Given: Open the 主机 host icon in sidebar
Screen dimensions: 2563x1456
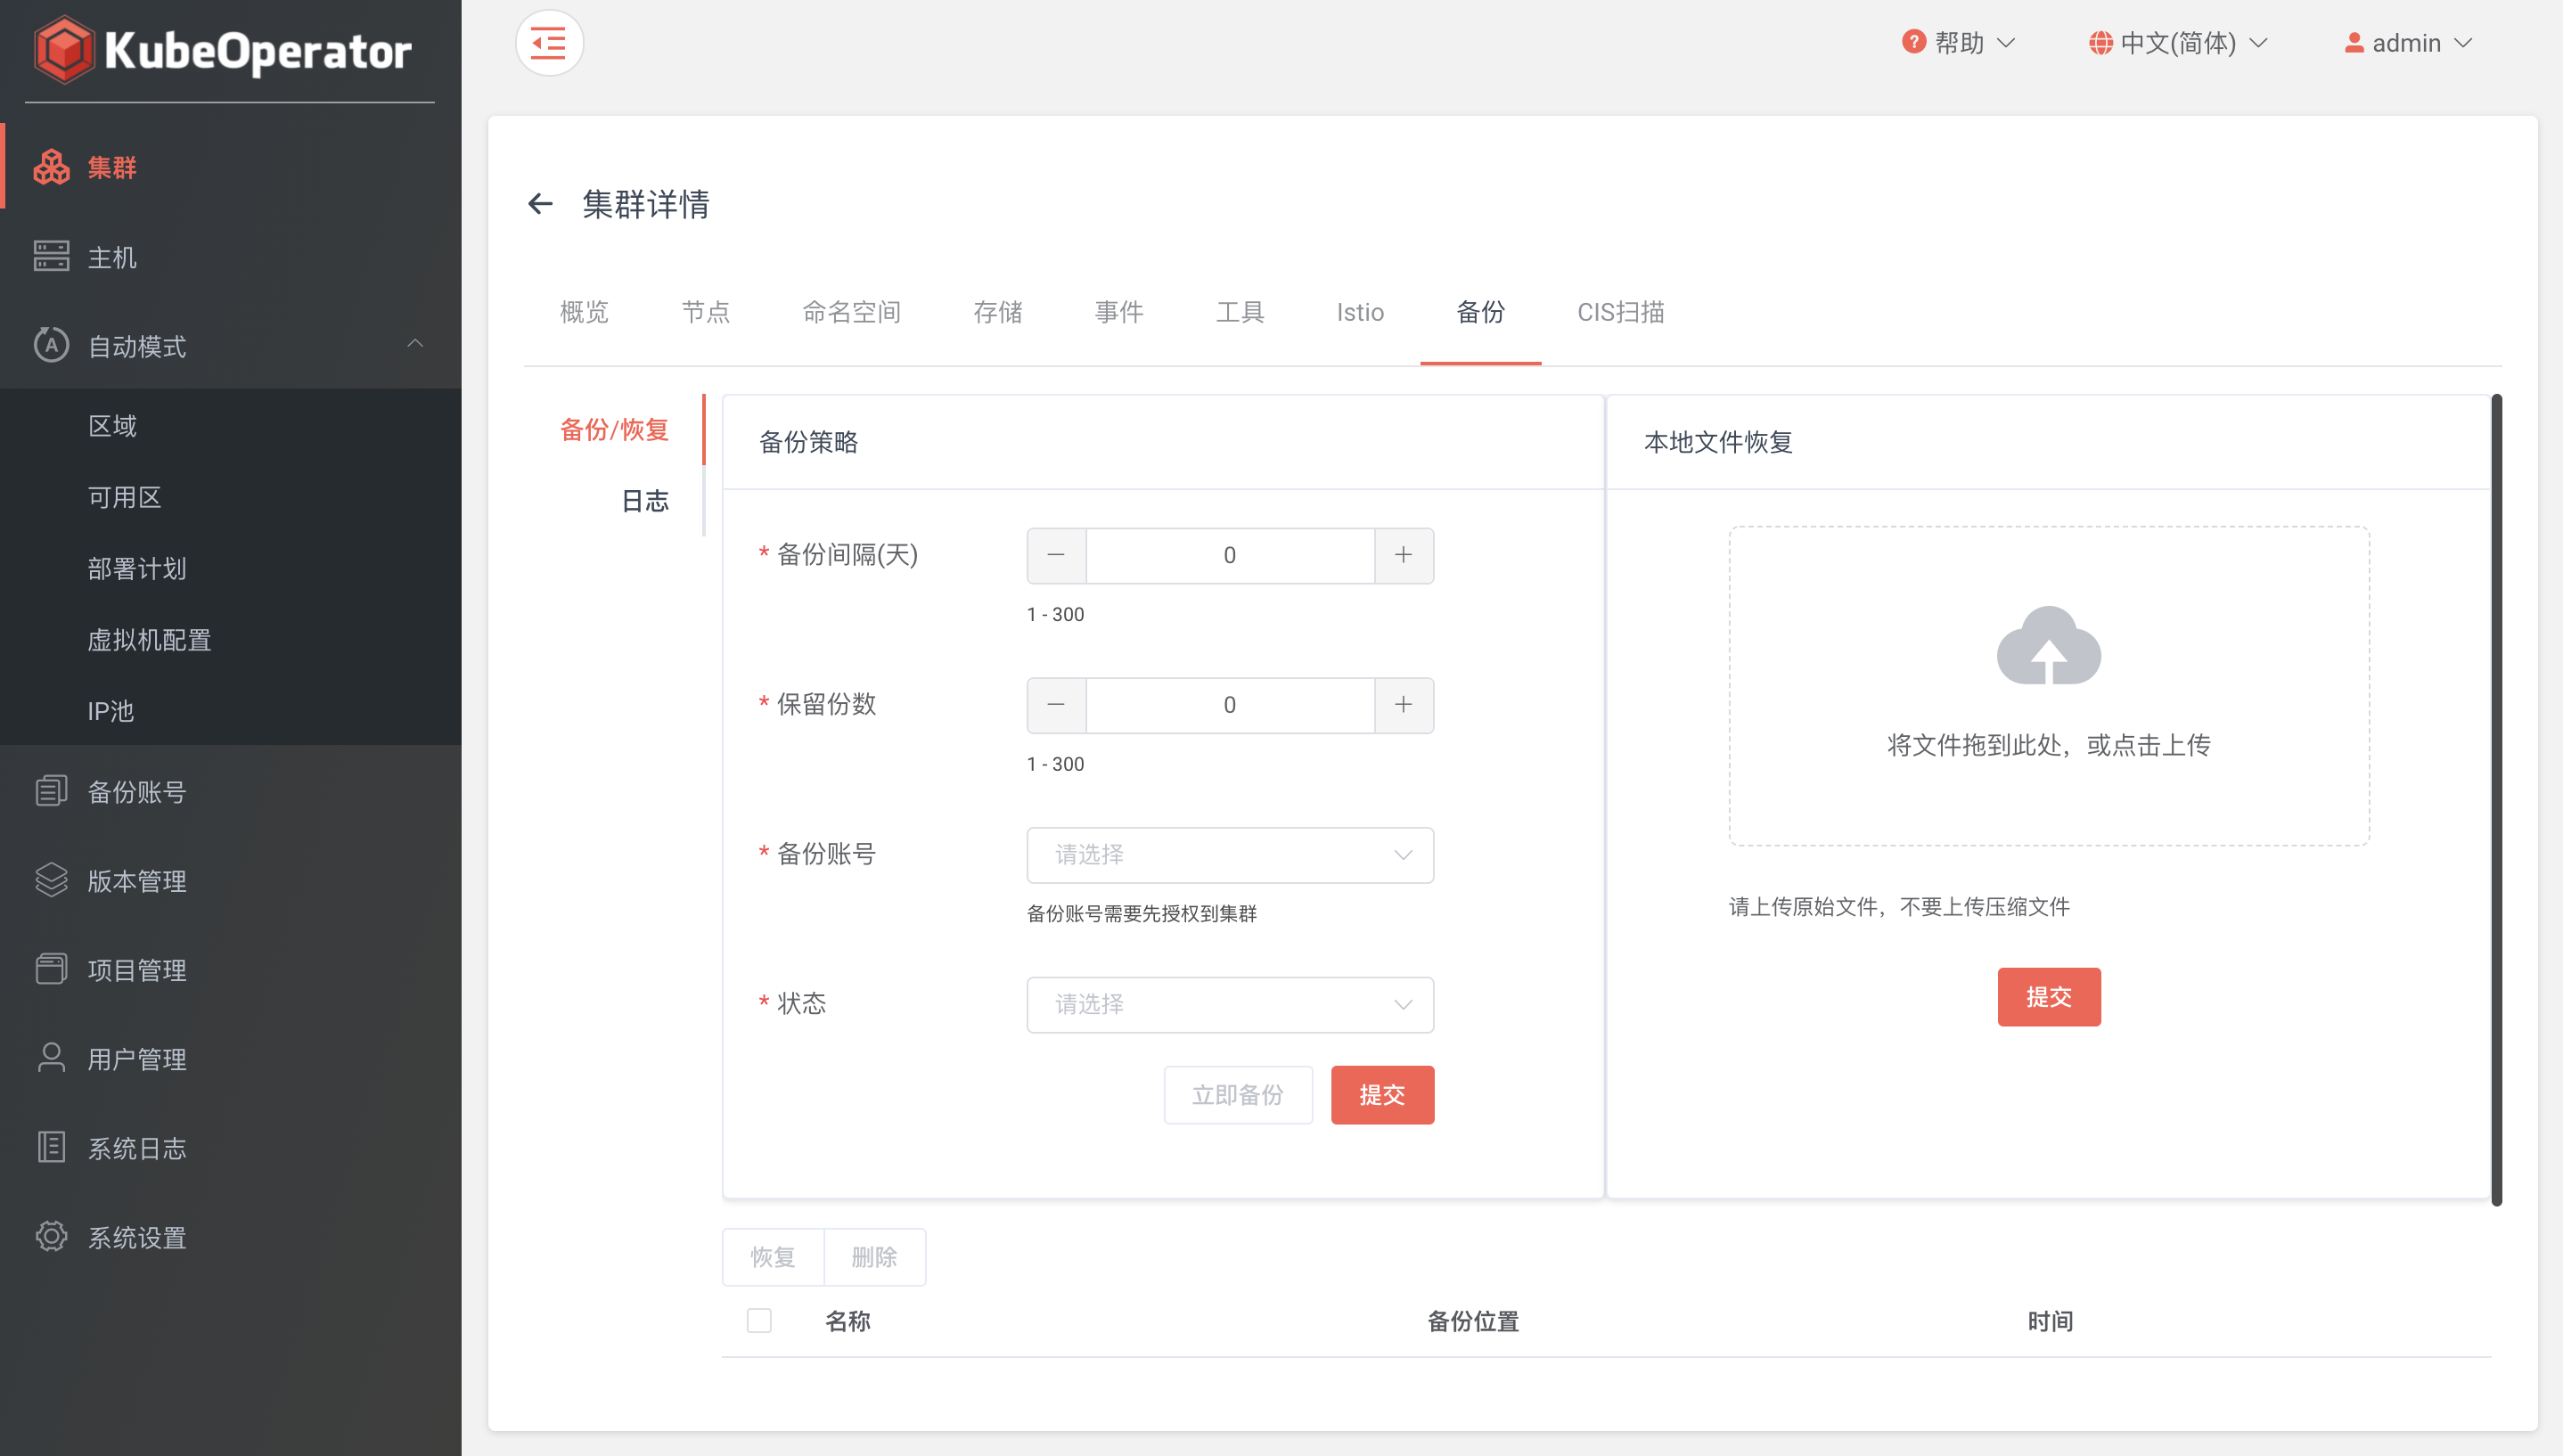Looking at the screenshot, I should 51,256.
